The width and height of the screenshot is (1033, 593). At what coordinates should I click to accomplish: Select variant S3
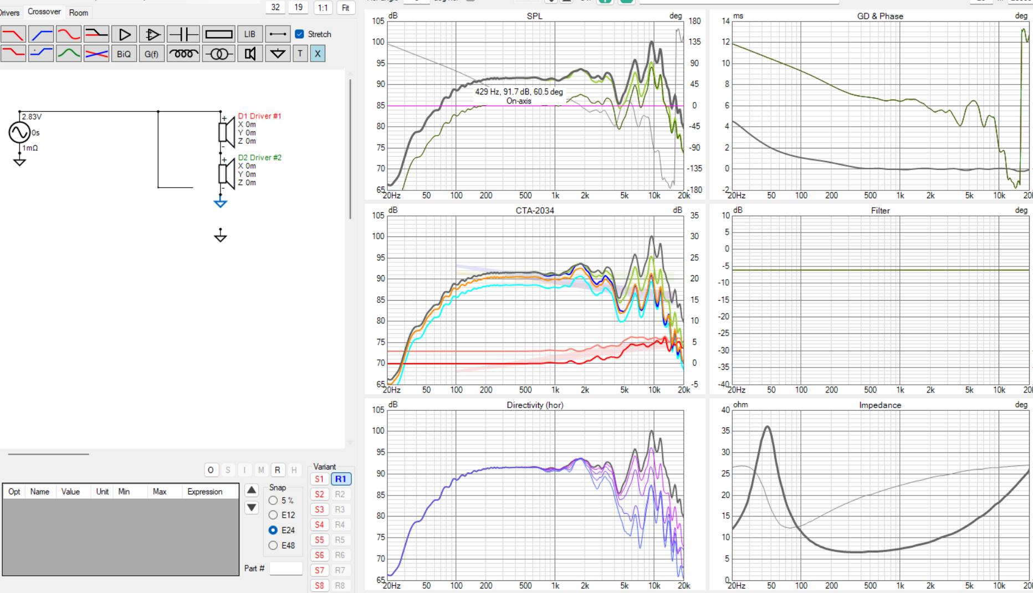click(x=319, y=509)
